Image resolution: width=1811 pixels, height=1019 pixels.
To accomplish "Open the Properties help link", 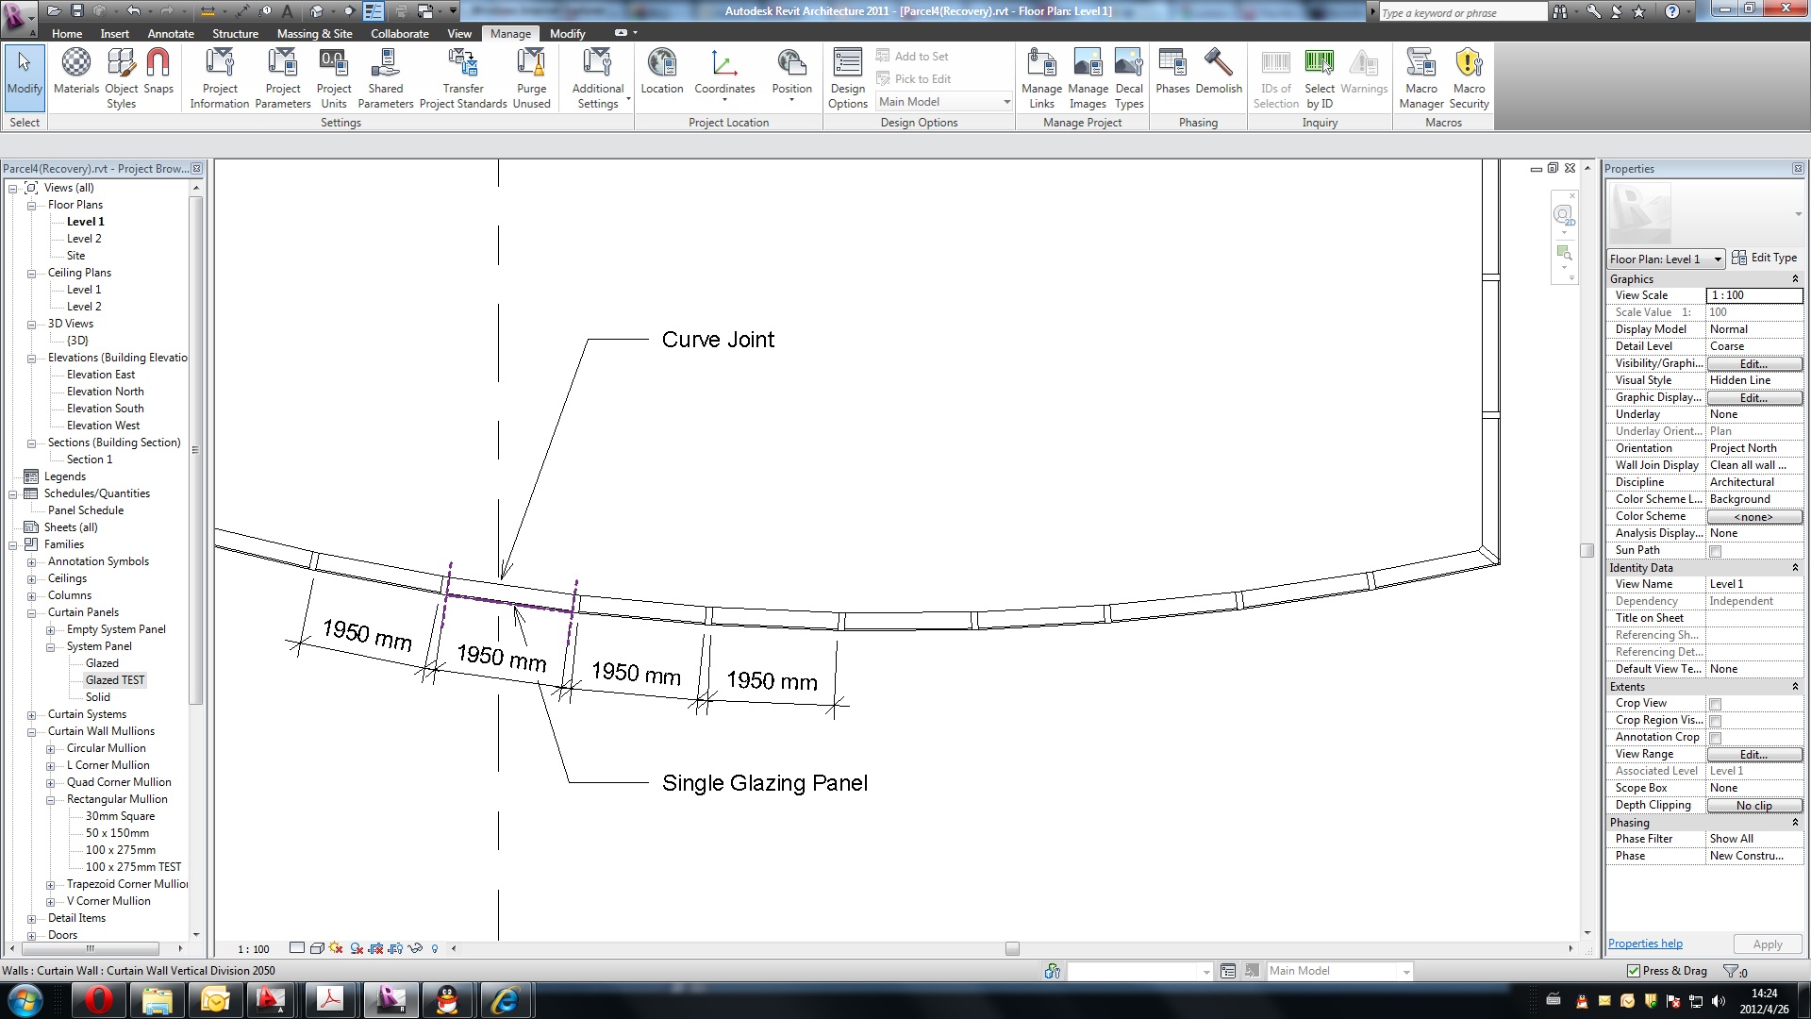I will 1644,944.
